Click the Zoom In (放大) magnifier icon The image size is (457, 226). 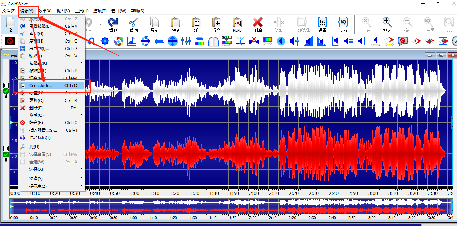coord(387,23)
